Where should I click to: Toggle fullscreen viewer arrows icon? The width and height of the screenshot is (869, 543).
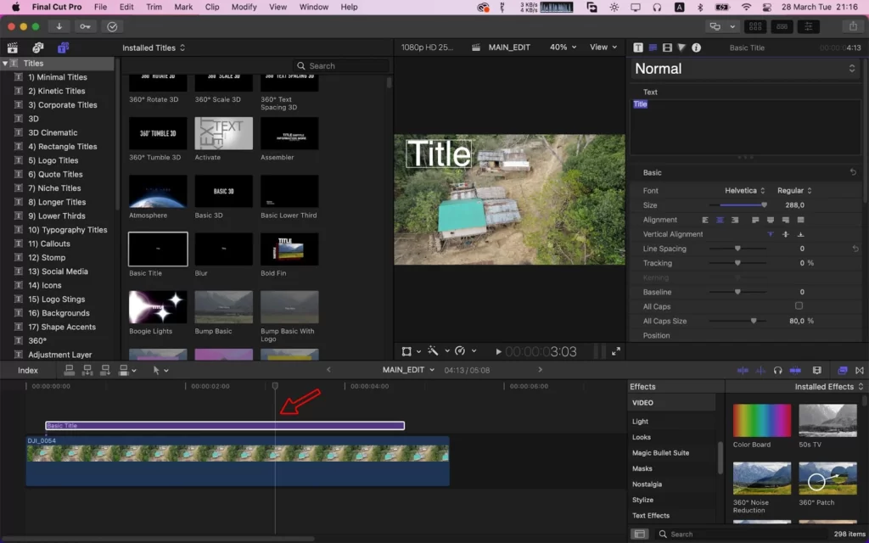(616, 351)
